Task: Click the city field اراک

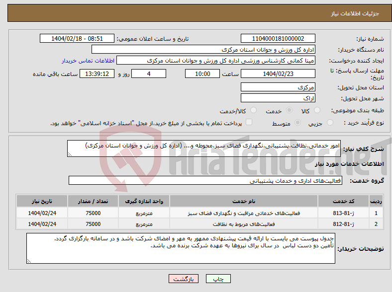Action: coord(278,98)
